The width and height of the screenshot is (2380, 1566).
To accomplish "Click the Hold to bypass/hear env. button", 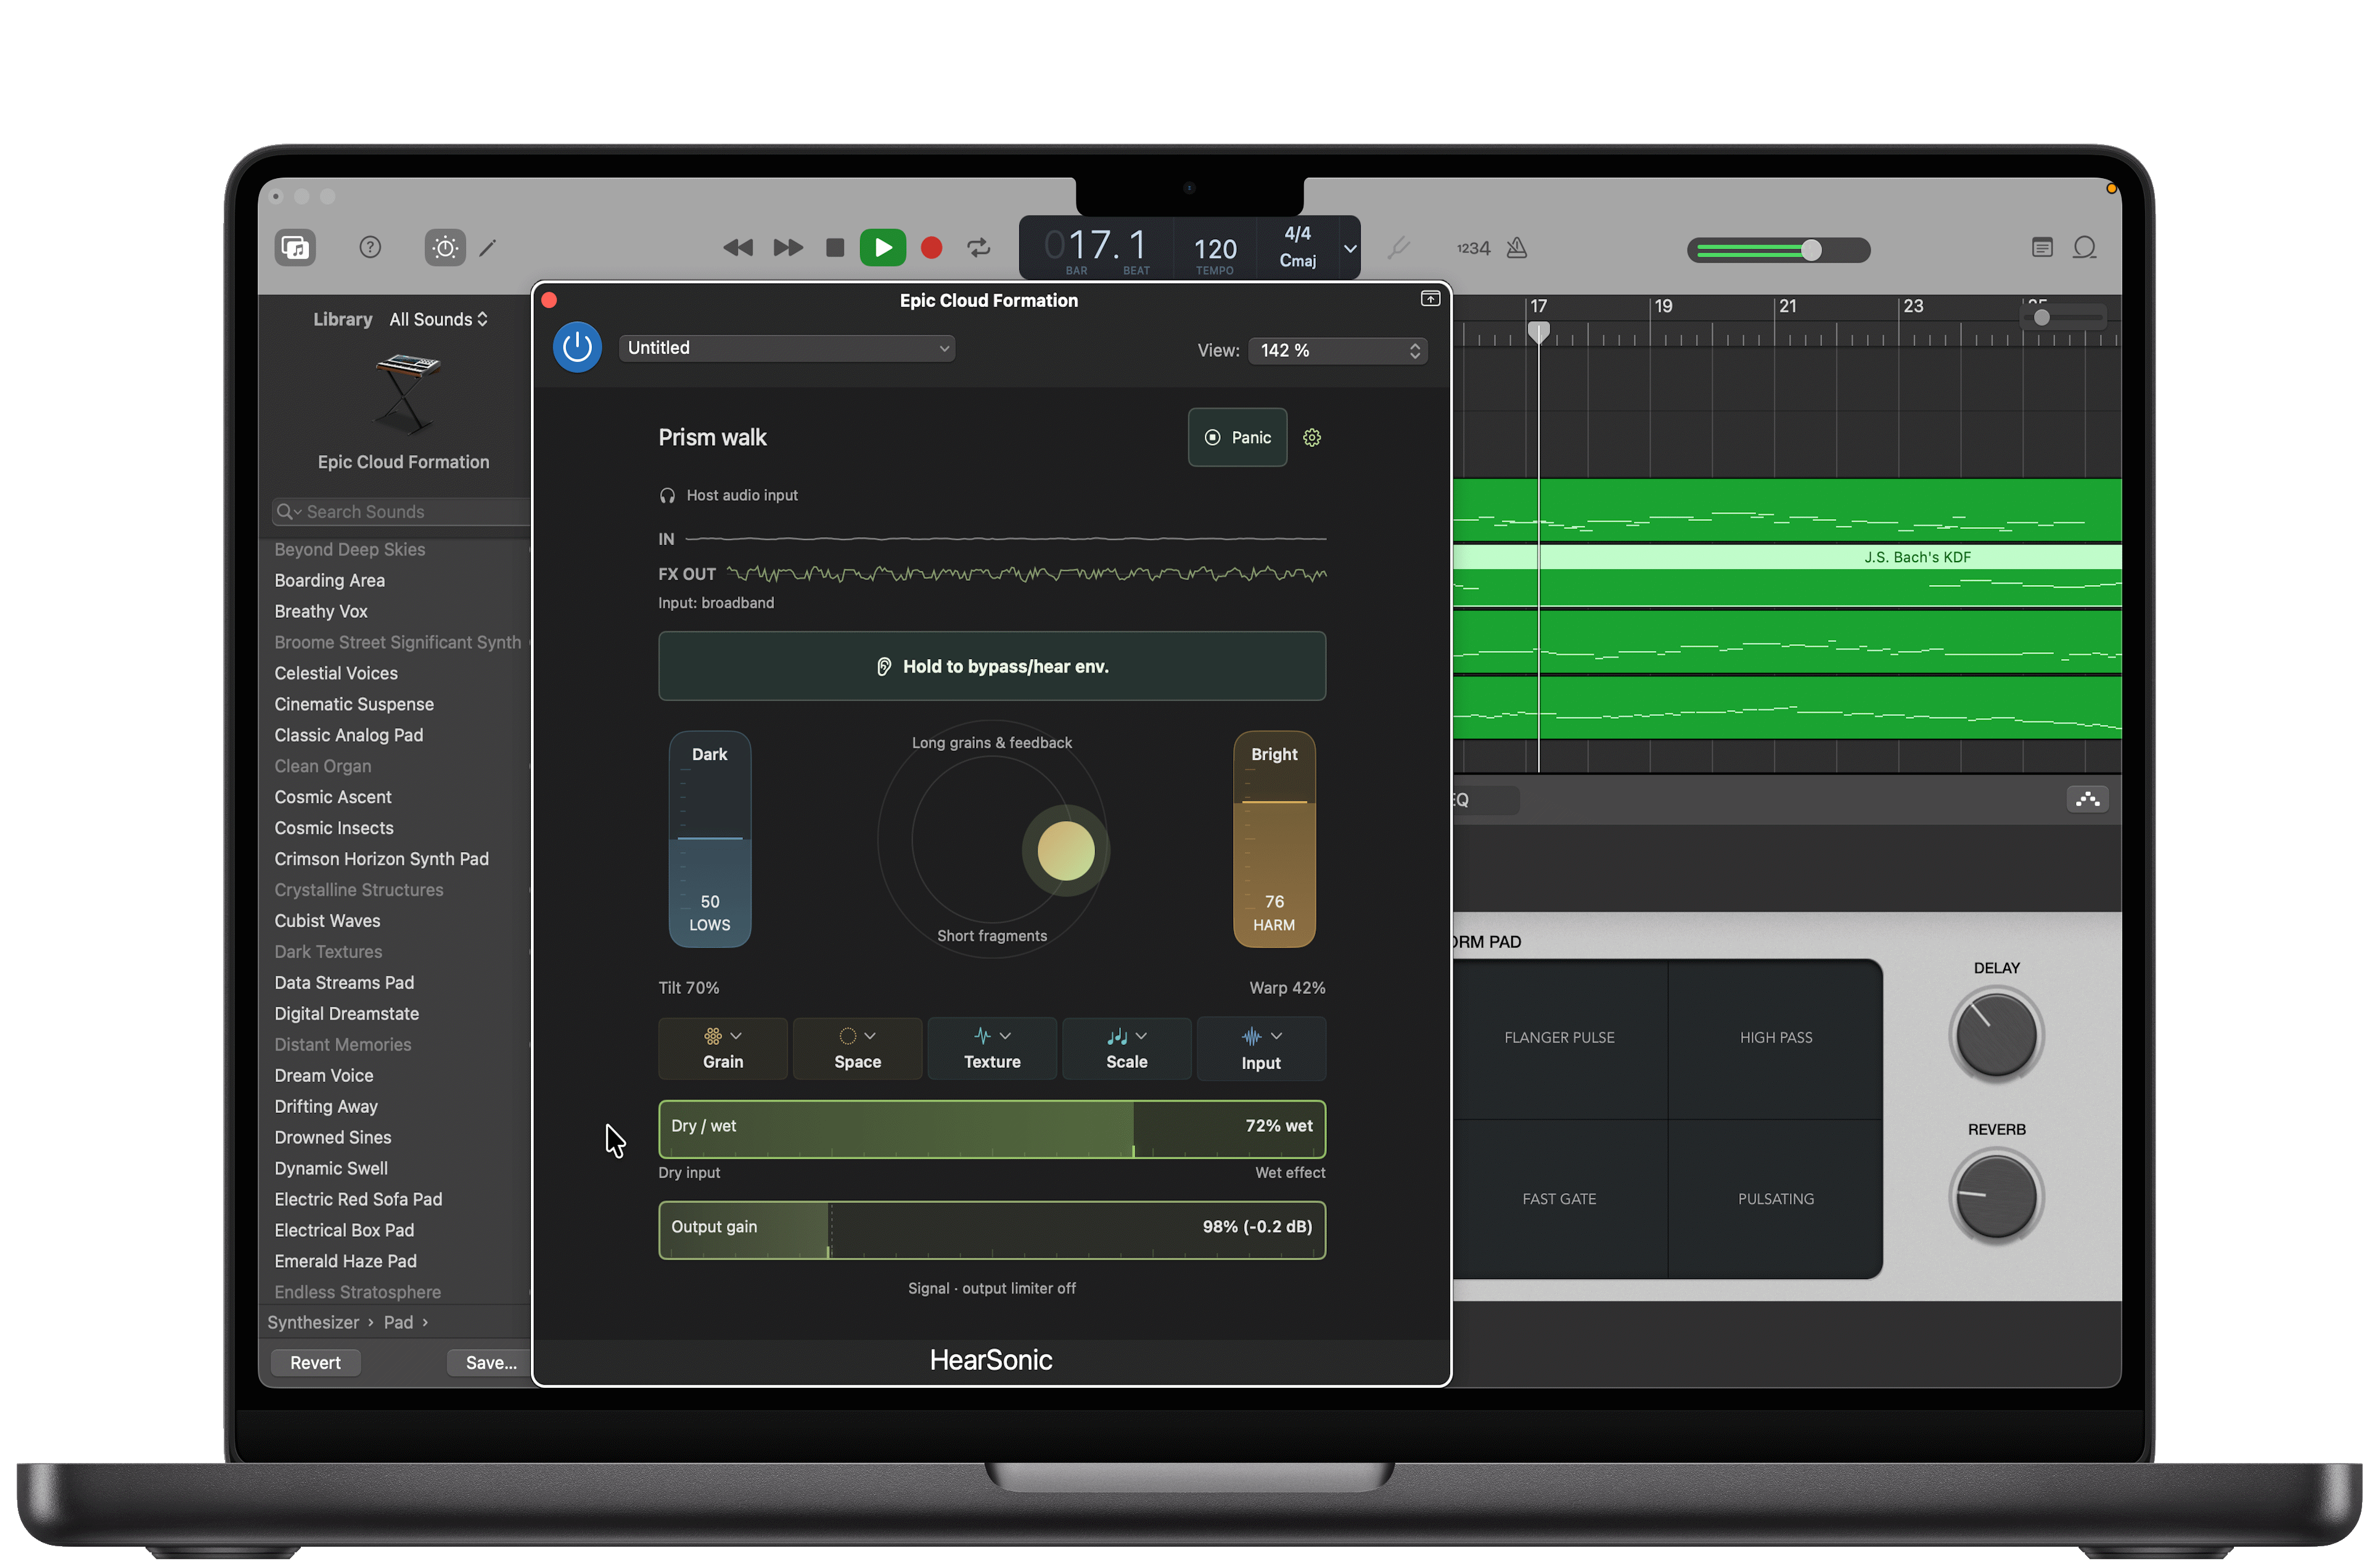I will (x=992, y=666).
